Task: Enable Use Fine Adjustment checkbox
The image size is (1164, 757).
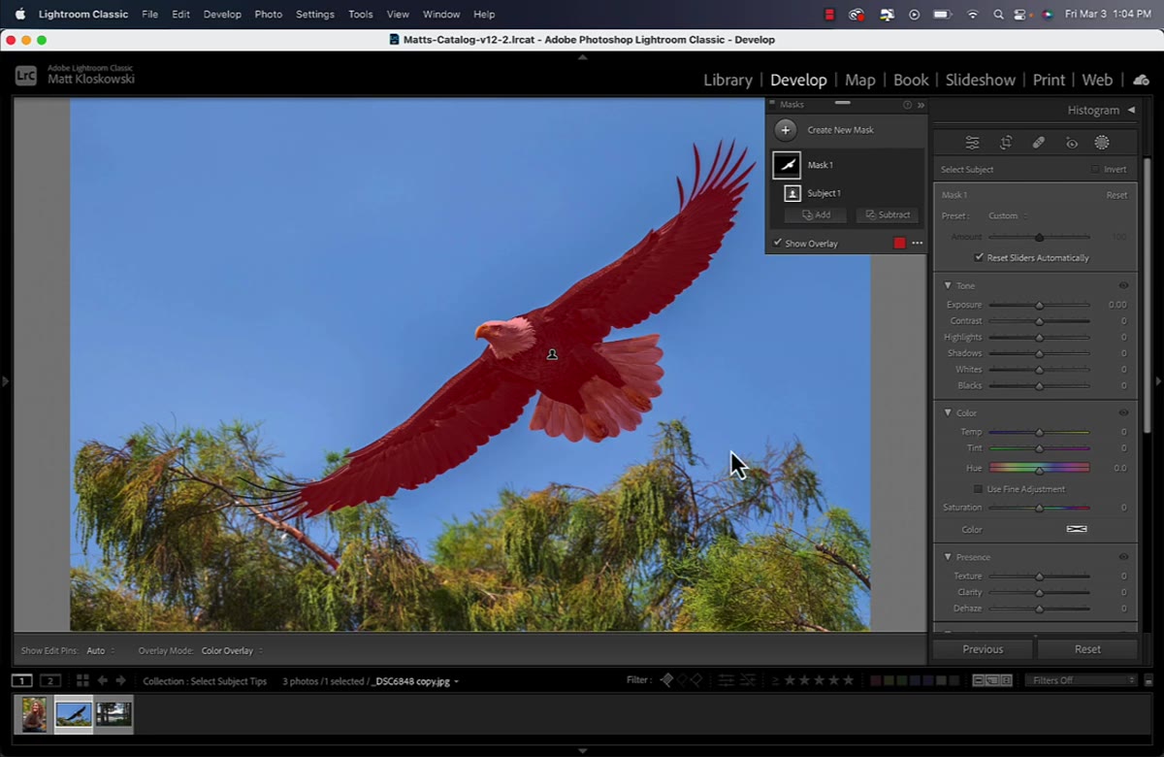Action: [979, 489]
